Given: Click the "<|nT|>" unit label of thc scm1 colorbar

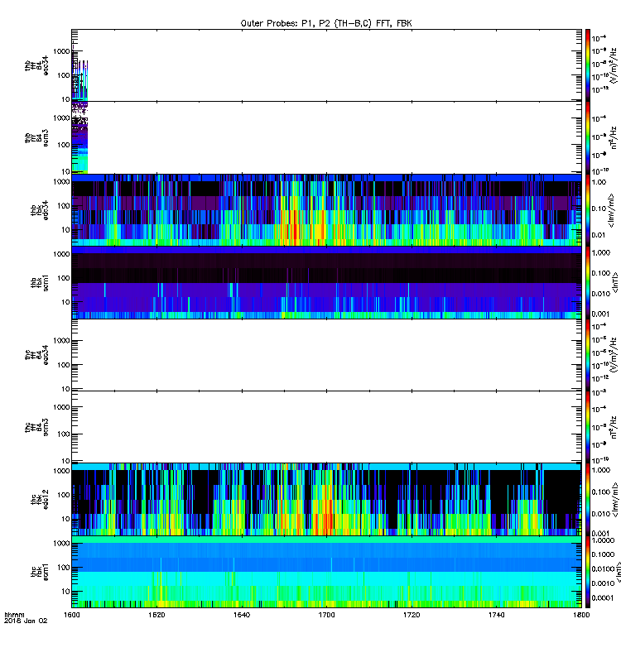Looking at the screenshot, I should [617, 572].
